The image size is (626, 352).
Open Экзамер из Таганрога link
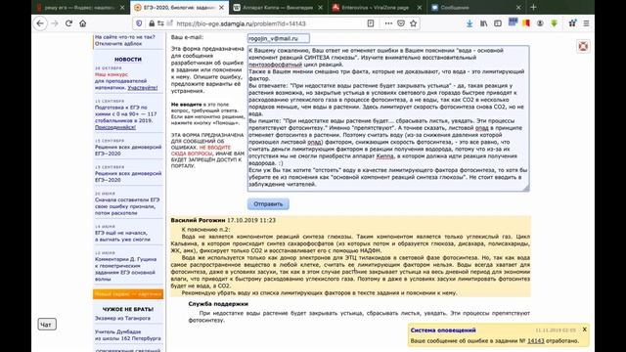[x=122, y=318]
